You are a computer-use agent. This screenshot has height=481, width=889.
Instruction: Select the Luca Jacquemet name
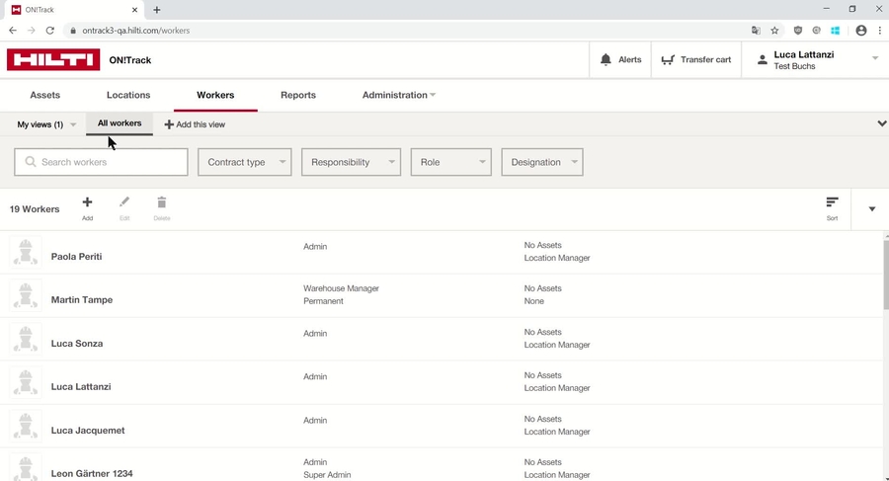click(88, 430)
